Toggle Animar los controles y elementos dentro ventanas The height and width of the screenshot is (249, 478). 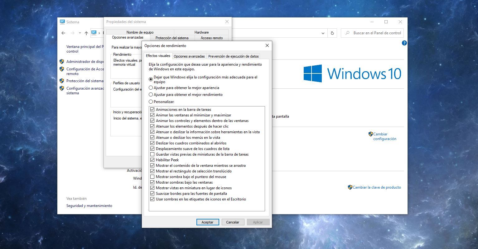click(152, 121)
